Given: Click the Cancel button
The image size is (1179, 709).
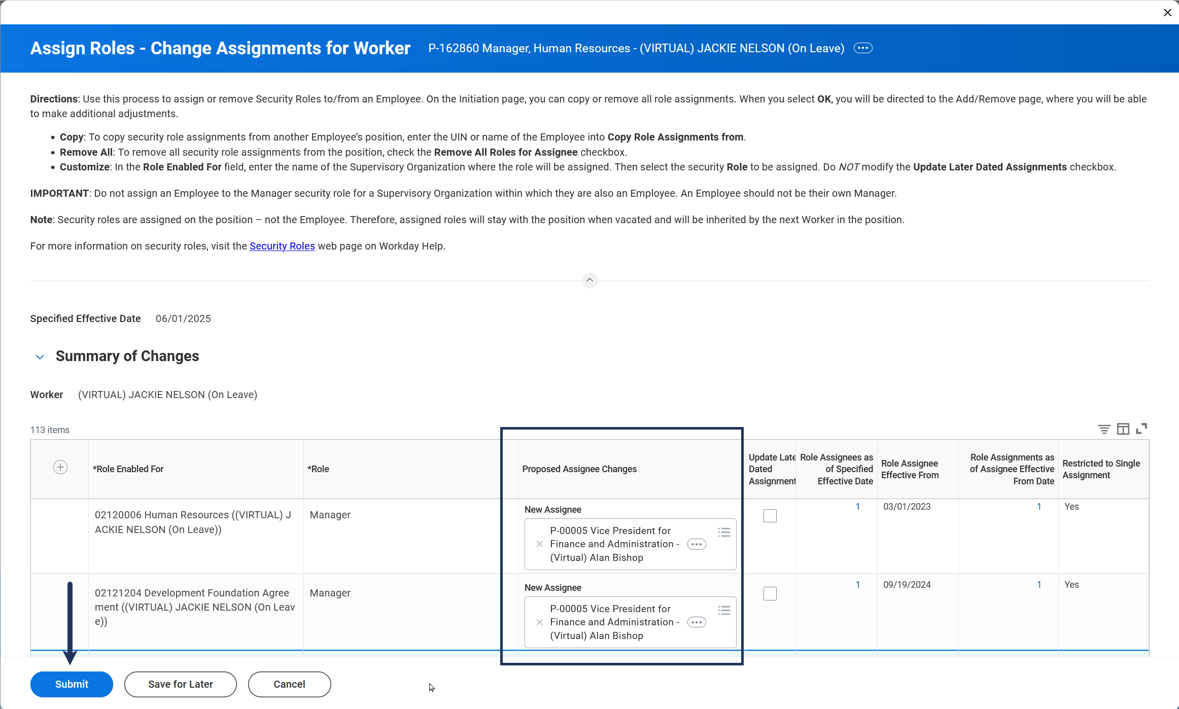Looking at the screenshot, I should tap(289, 684).
